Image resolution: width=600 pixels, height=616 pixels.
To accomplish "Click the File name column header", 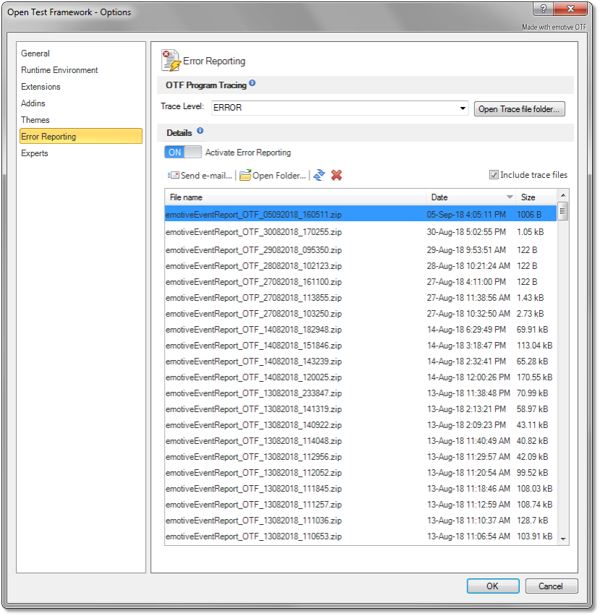I will 295,197.
